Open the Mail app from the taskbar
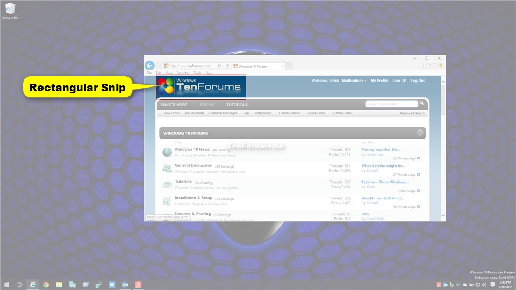Screen dimensions: 516x290 click(x=112, y=285)
